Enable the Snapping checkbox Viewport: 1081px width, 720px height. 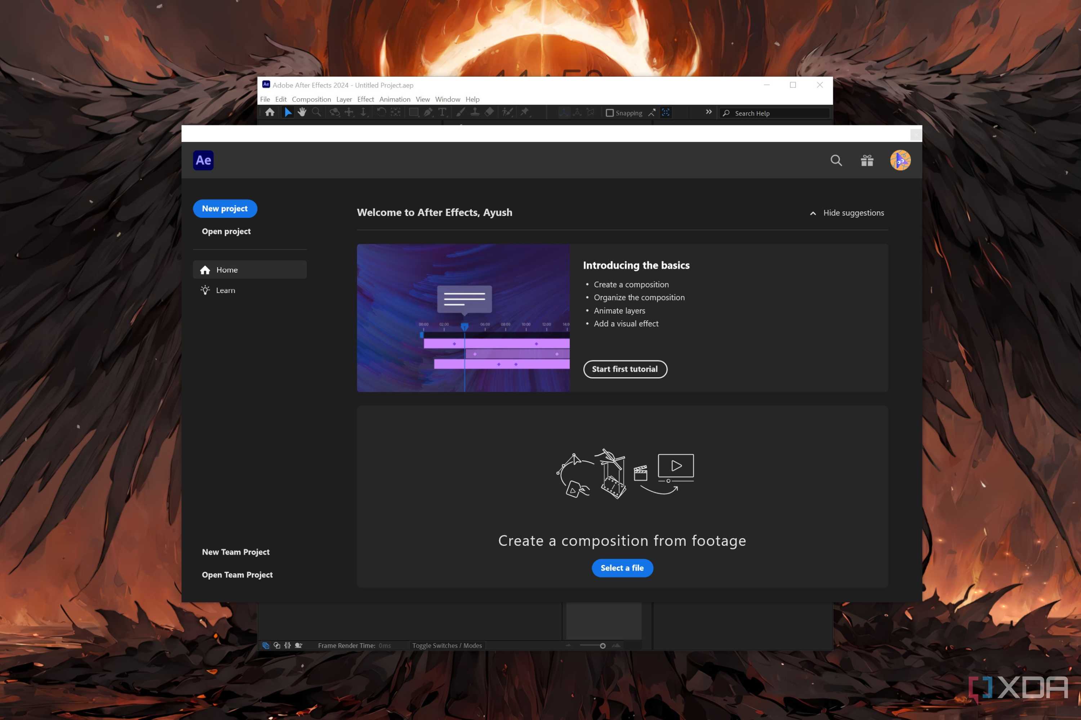(609, 113)
